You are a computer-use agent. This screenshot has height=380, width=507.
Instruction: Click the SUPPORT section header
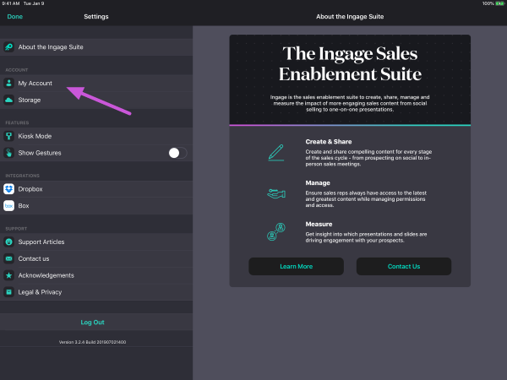16,229
